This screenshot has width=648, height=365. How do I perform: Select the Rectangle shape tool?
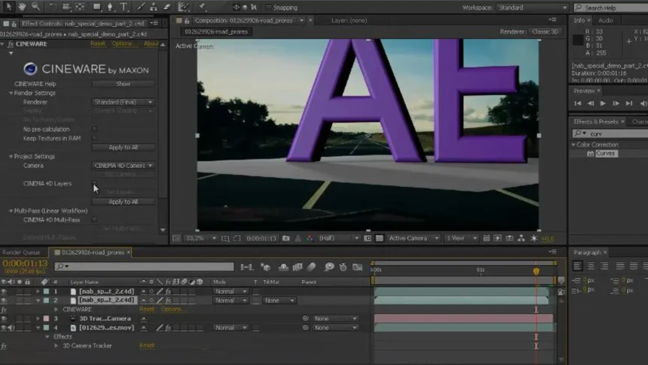96,7
